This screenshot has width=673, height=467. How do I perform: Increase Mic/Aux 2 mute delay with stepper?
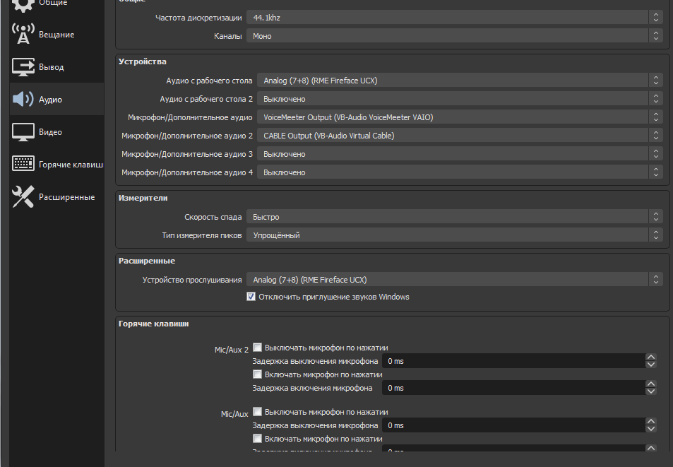651,357
